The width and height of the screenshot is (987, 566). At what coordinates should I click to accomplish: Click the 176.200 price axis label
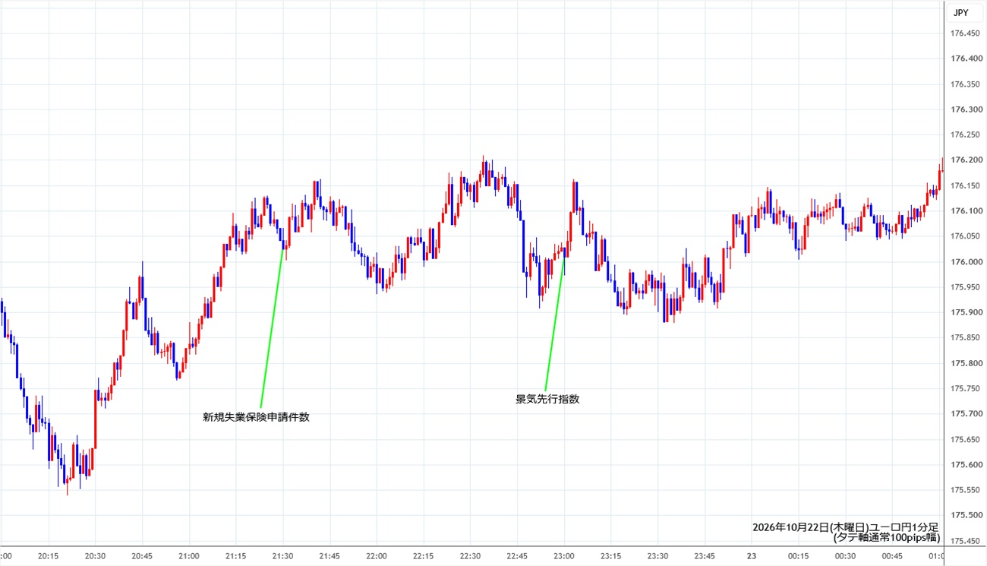click(965, 160)
